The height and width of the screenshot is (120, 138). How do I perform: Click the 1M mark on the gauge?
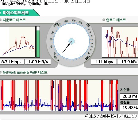[88, 25]
